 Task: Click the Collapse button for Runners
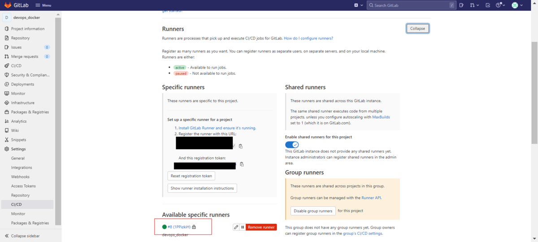[x=417, y=28]
